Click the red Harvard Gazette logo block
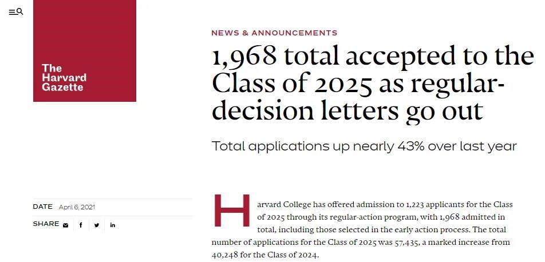The image size is (545, 262). point(85,51)
